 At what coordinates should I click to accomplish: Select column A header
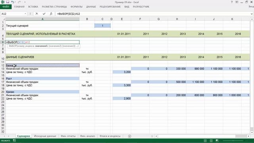pos(42,19)
